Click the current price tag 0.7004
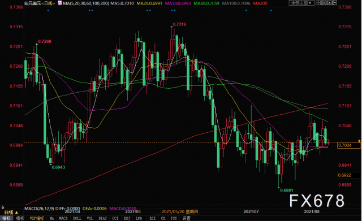 point(348,145)
